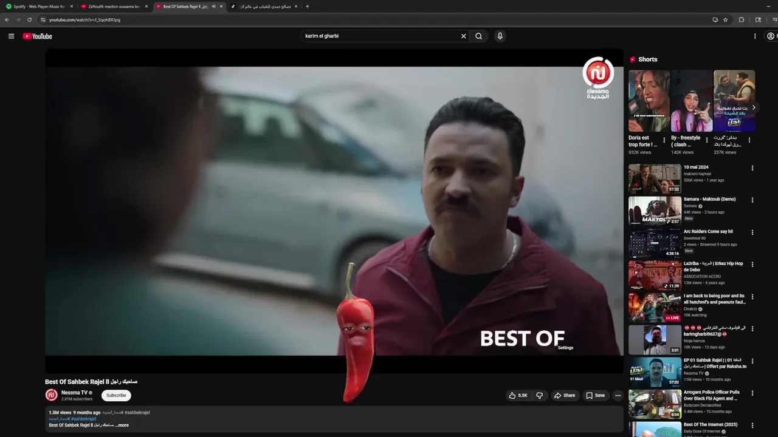Click 'ASSOCIATION ACCRO' channel name
The image size is (778, 437).
tap(702, 276)
